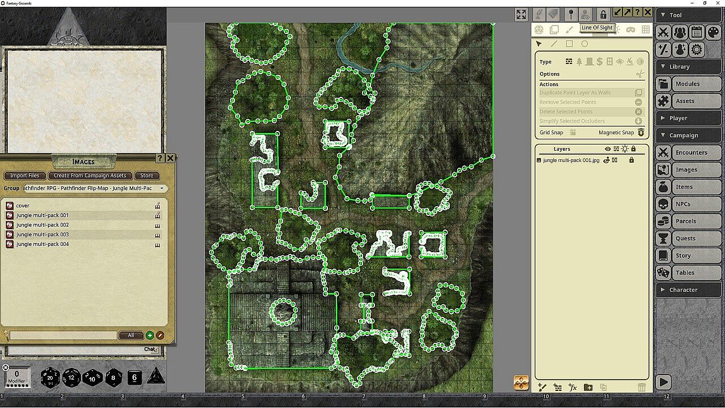Choose the door occluder type
This screenshot has height=408, width=725.
[589, 62]
